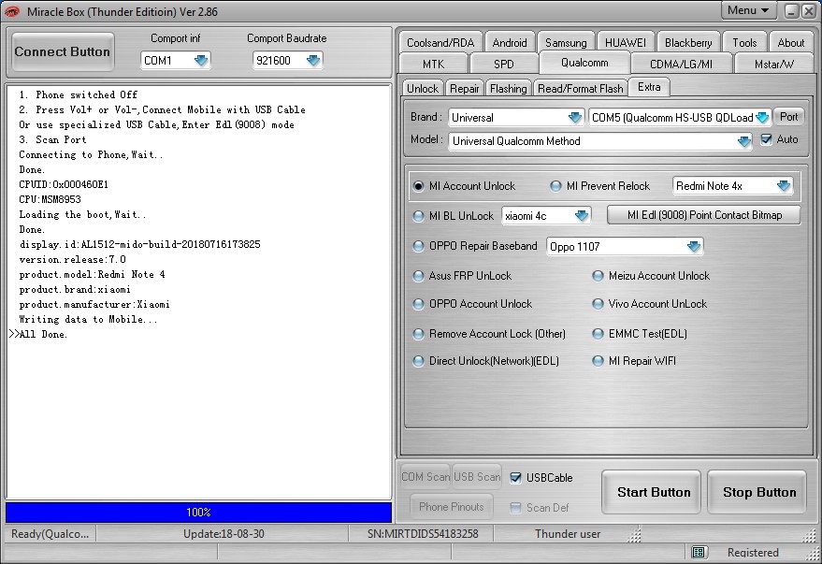Switch to the Blackberry tab
Screen dimensions: 822x564
click(x=688, y=43)
